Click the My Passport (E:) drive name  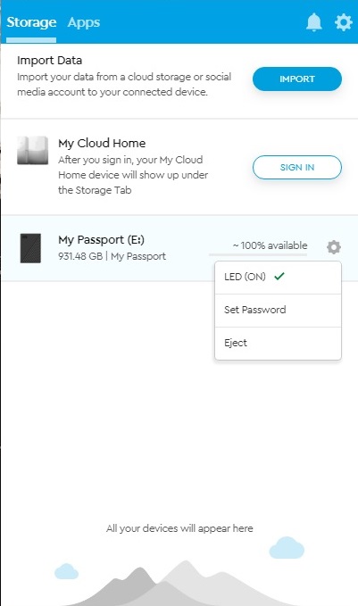click(x=101, y=239)
